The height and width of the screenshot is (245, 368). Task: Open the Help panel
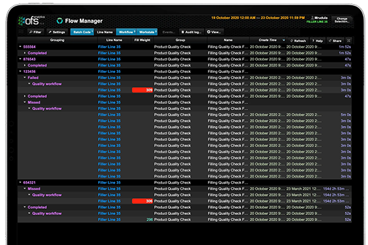(x=318, y=41)
